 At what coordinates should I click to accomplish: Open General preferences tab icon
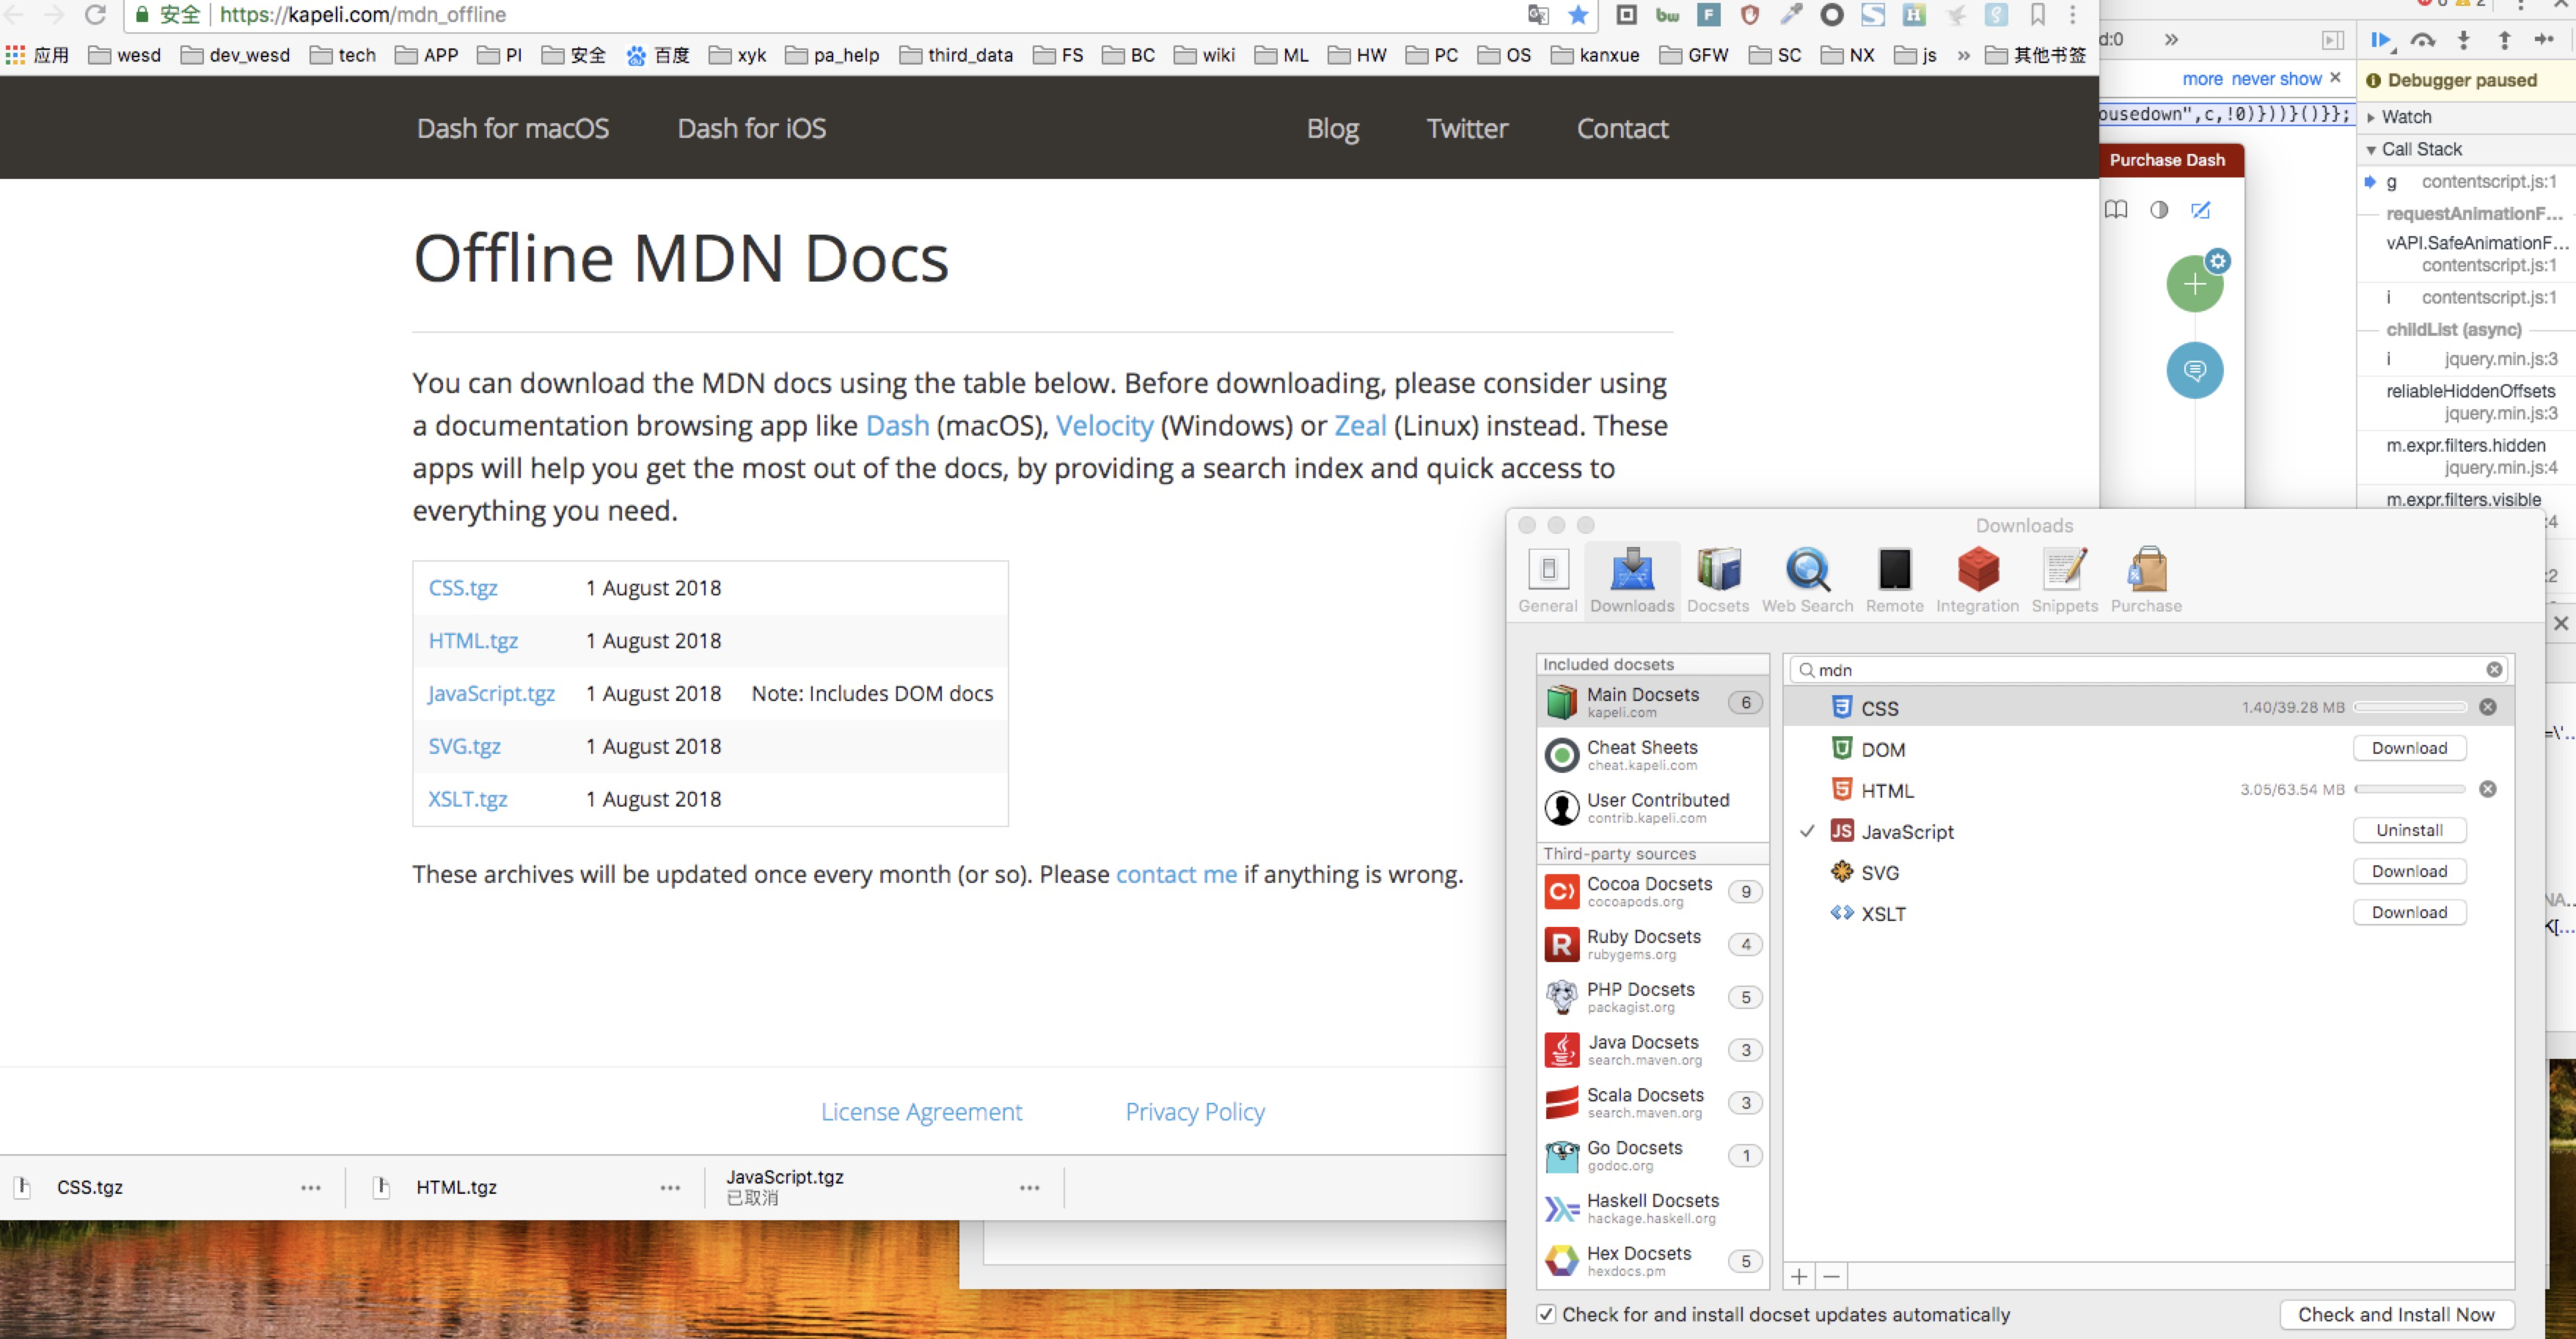1548,570
